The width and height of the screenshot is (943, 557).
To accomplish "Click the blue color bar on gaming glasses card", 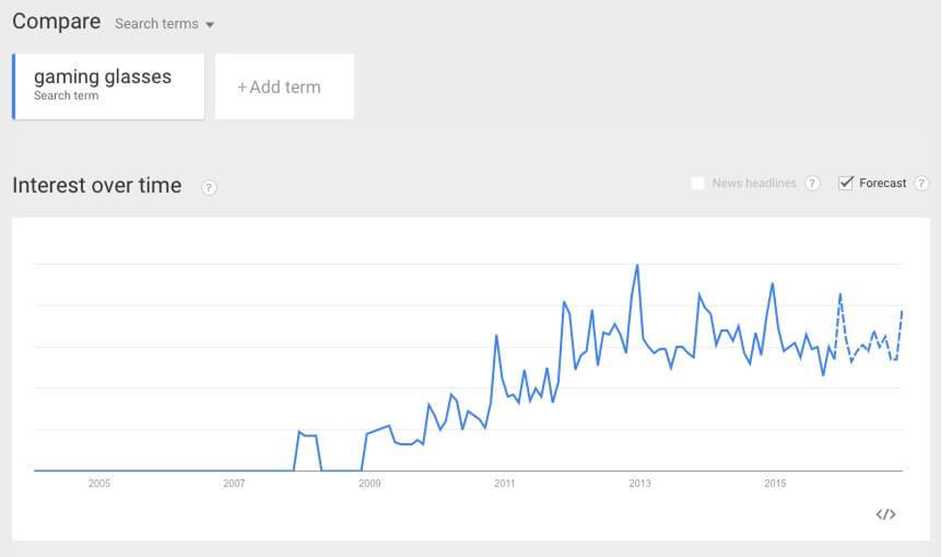I will 14,87.
